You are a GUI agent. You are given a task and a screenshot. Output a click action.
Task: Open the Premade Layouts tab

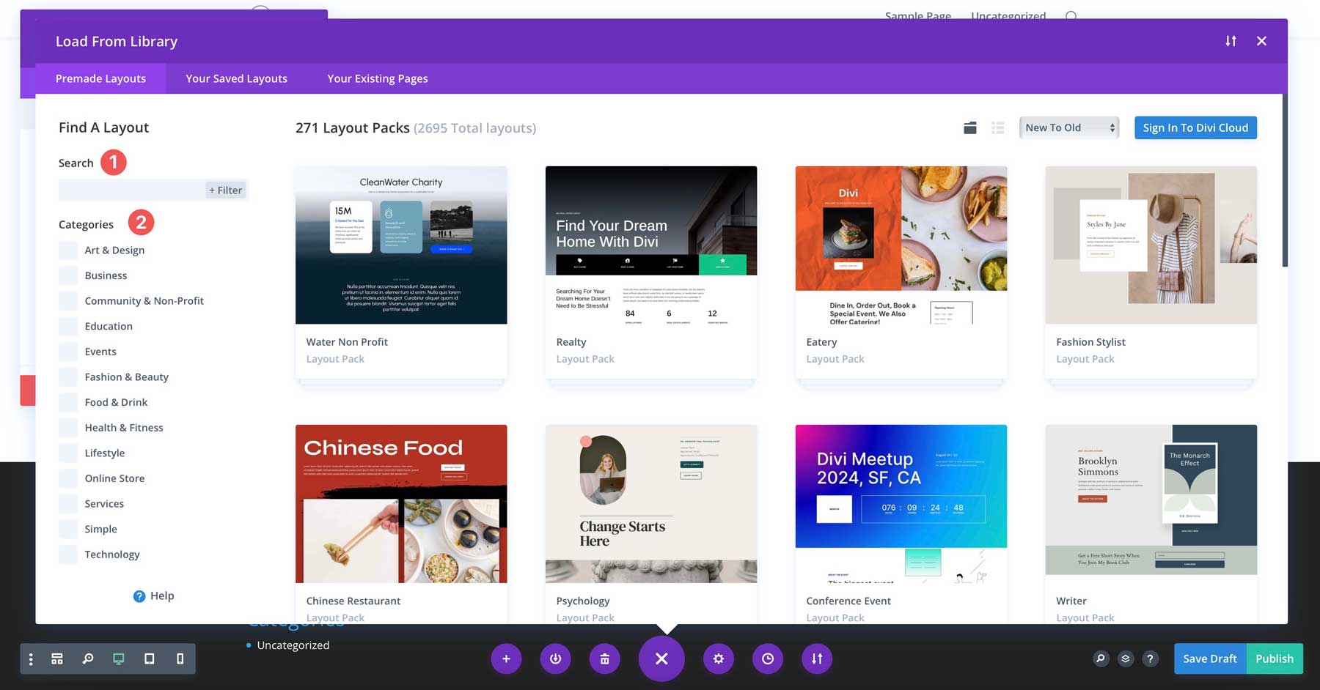coord(100,78)
